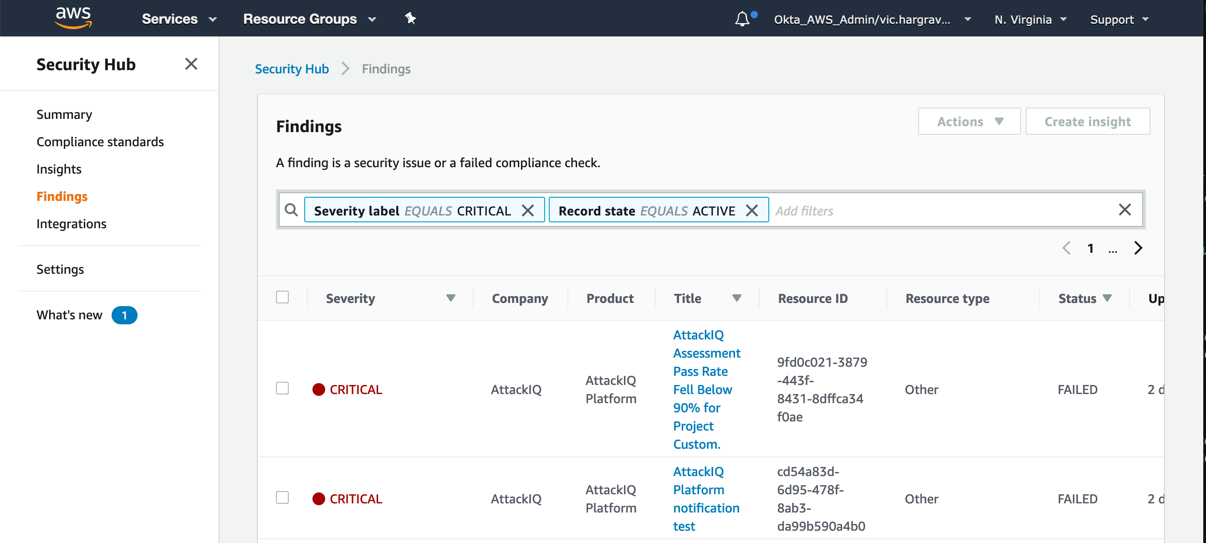Remove the Severity label CRITICAL filter
The image size is (1206, 543).
(x=527, y=210)
